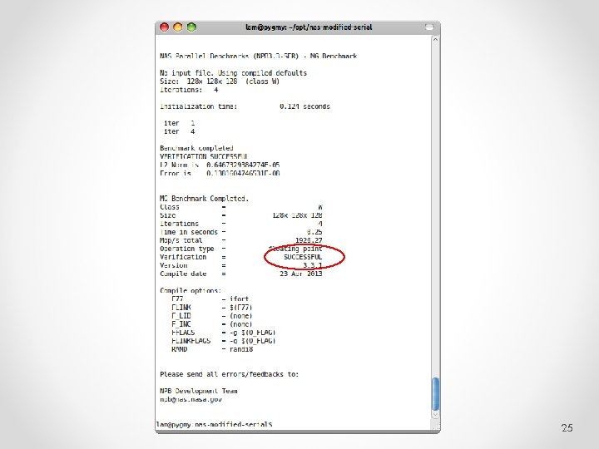Click the shell prompt at bottom of terminal
This screenshot has width=599, height=449.
click(215, 425)
